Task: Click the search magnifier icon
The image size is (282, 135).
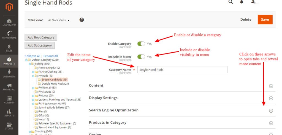Action: (x=231, y=2)
